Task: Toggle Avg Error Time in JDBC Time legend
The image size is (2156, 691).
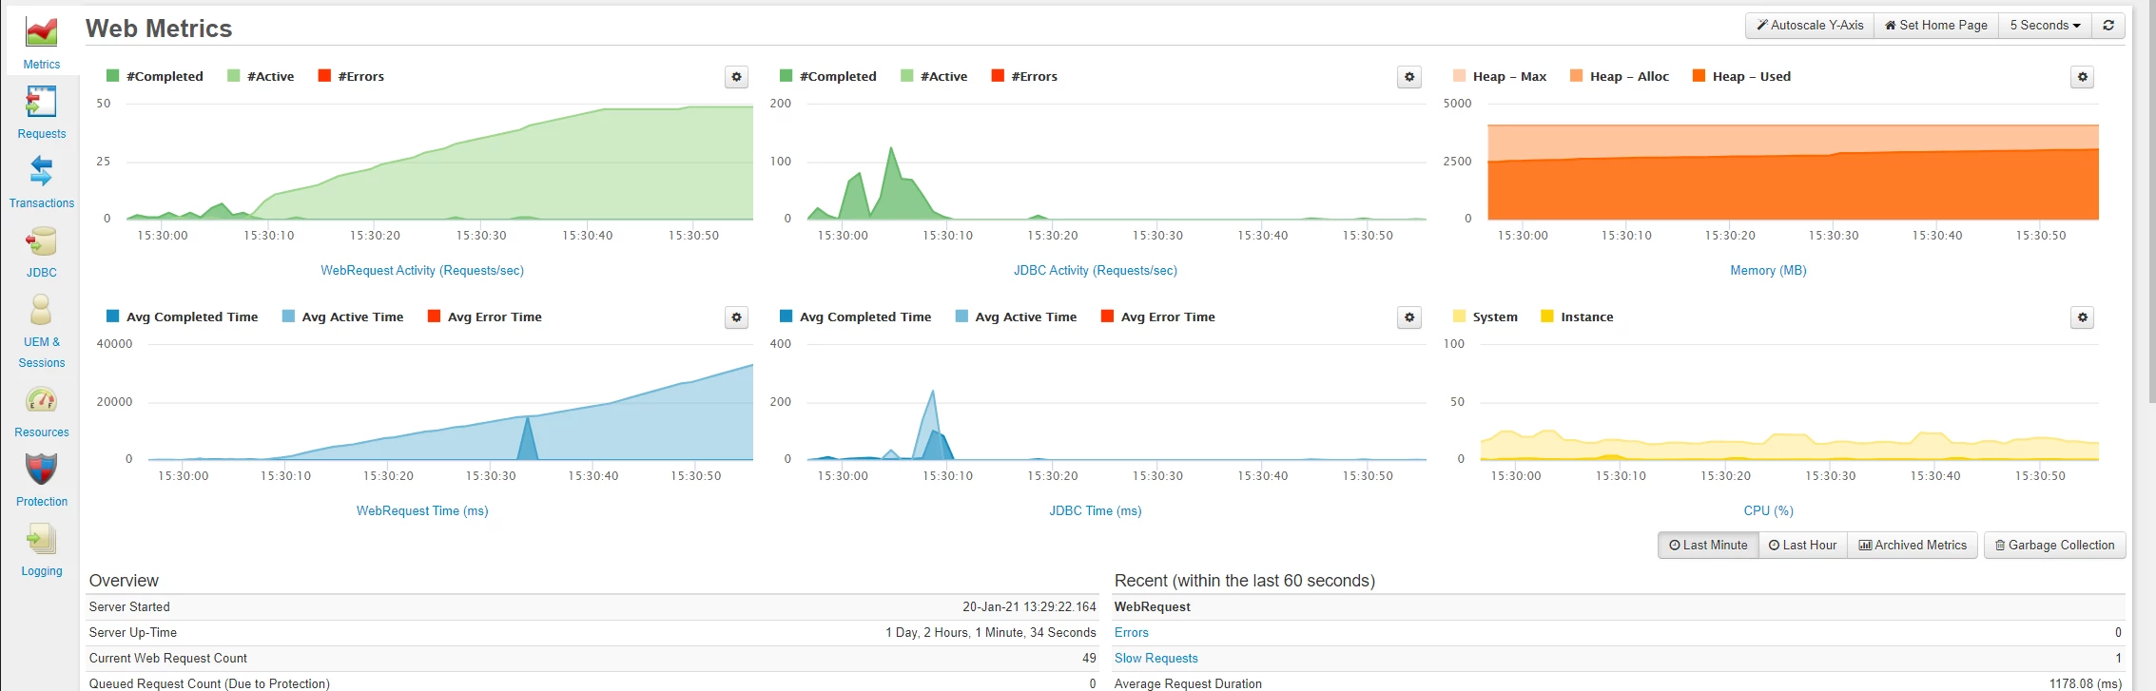Action: pos(1157,317)
